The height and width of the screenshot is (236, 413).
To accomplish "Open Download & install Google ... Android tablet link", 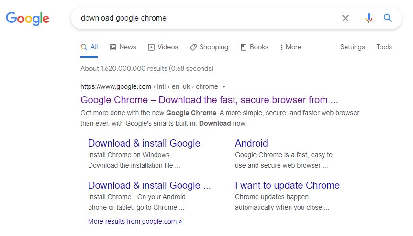I will (149, 185).
